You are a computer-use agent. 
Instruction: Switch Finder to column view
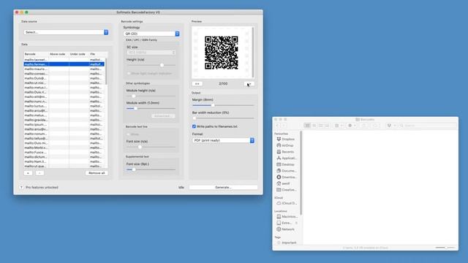point(320,126)
